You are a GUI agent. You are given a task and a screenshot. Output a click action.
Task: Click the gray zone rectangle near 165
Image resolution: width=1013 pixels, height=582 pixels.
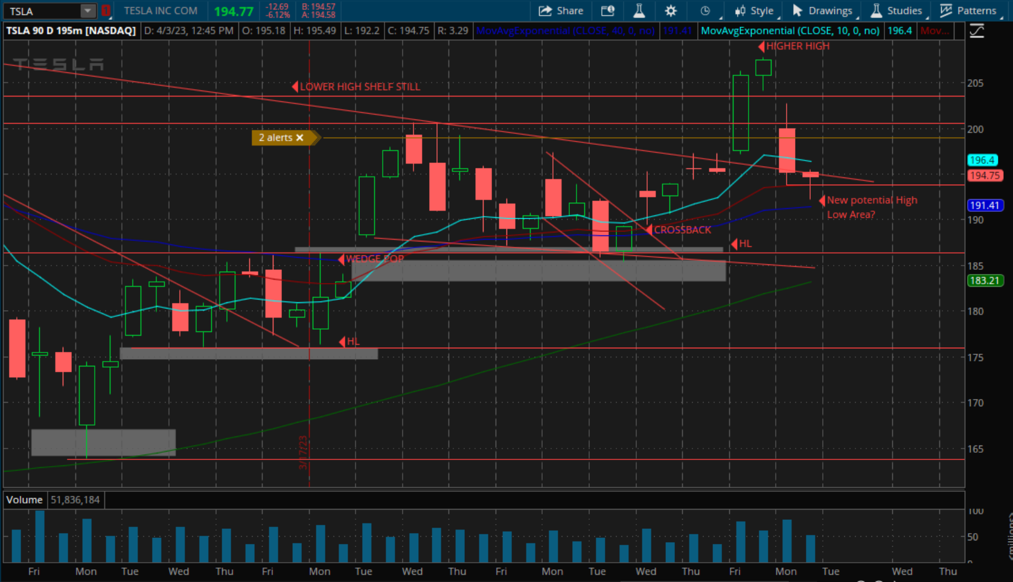[103, 443]
